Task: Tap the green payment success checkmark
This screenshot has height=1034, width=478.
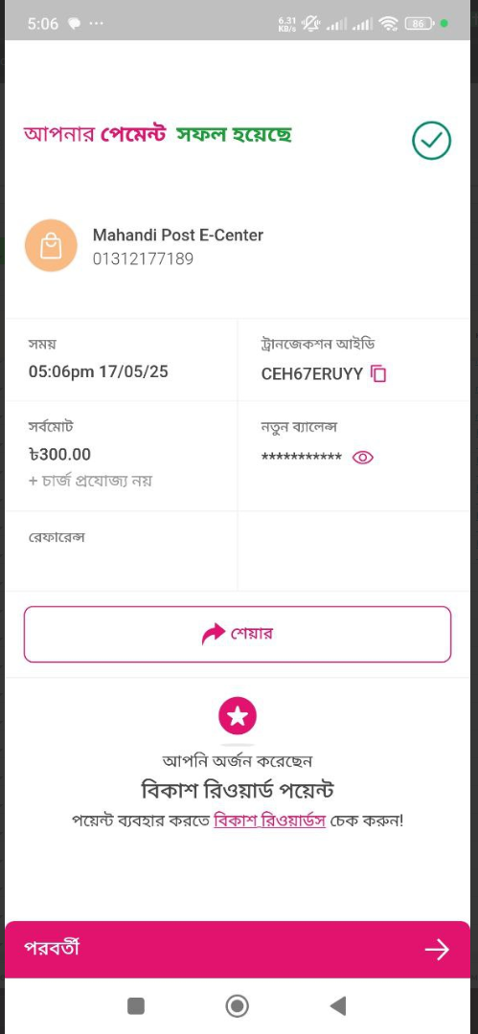Action: coord(432,140)
